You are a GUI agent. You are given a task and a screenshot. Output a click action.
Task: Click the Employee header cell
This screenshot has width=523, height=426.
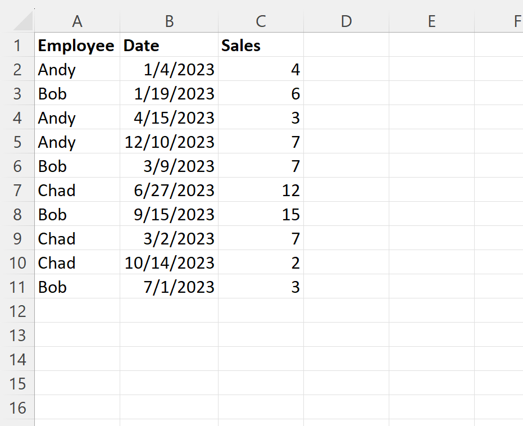pos(77,46)
